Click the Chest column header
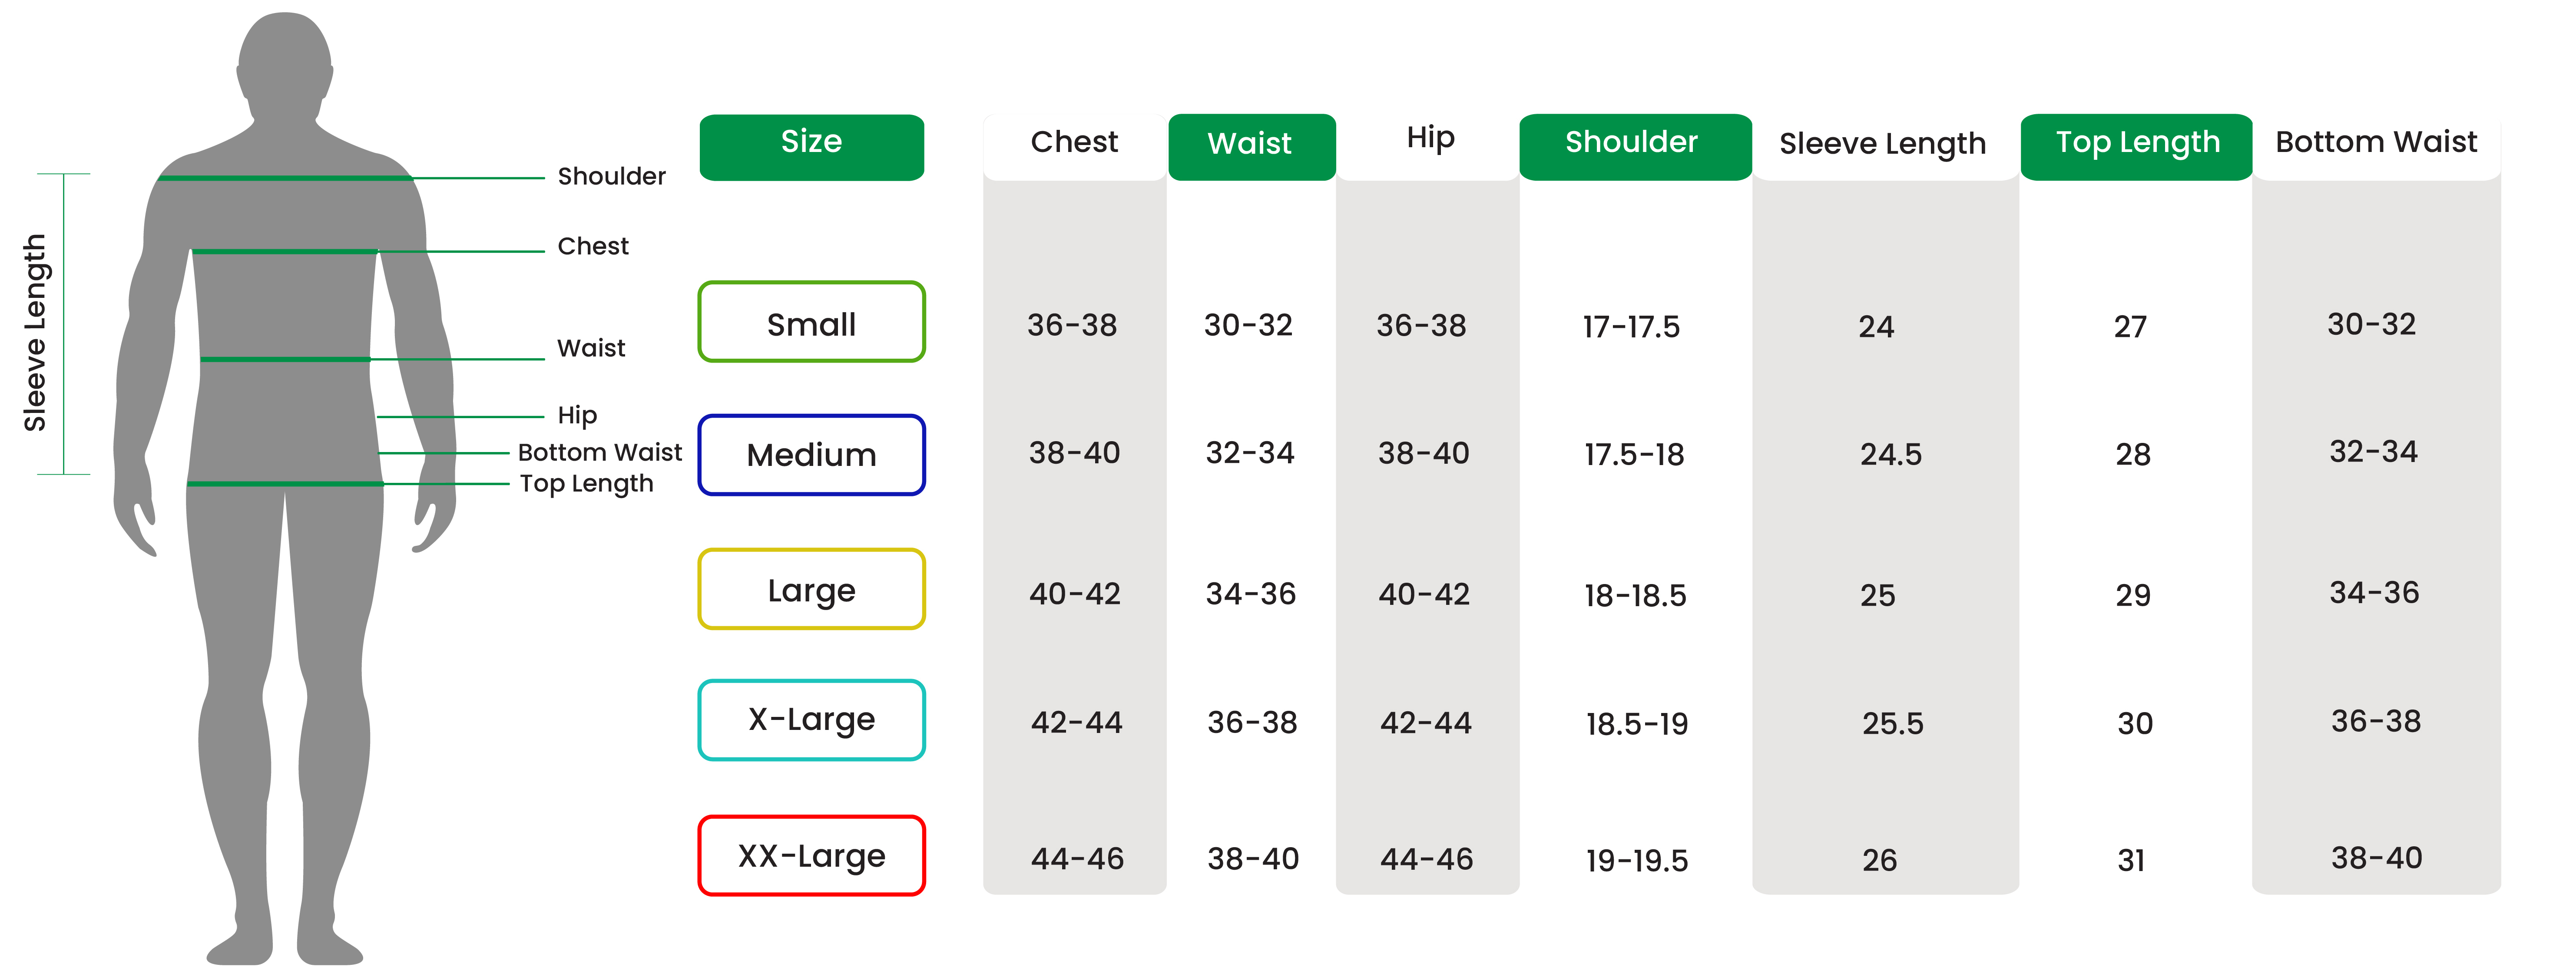The height and width of the screenshot is (977, 2576). 1074,142
